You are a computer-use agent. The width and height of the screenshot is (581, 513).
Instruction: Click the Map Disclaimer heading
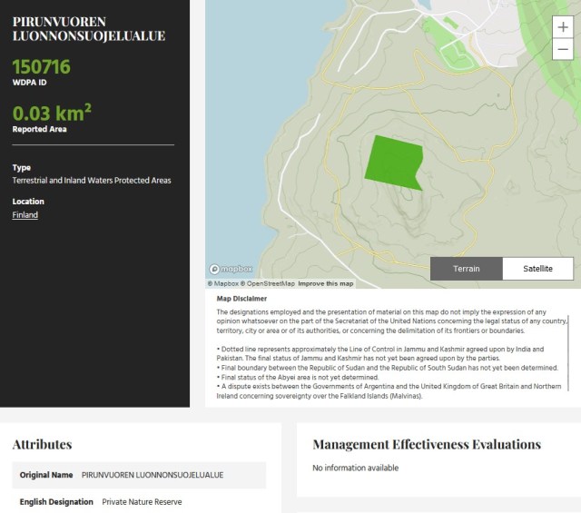241,298
